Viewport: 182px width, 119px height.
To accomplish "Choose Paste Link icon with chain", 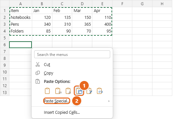I will pos(100,91).
